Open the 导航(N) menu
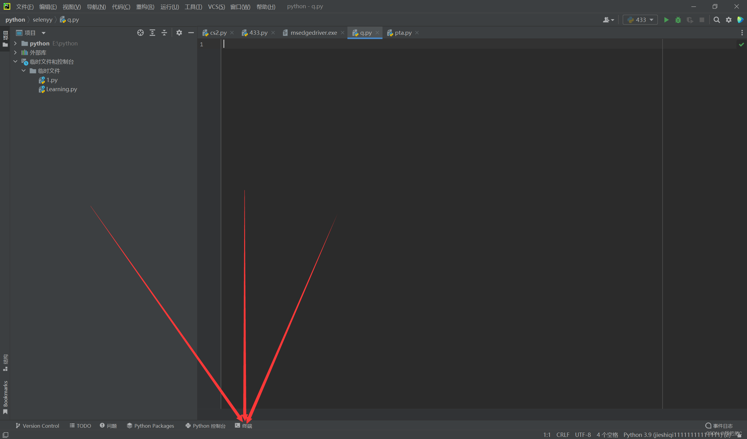747x439 pixels. (96, 7)
